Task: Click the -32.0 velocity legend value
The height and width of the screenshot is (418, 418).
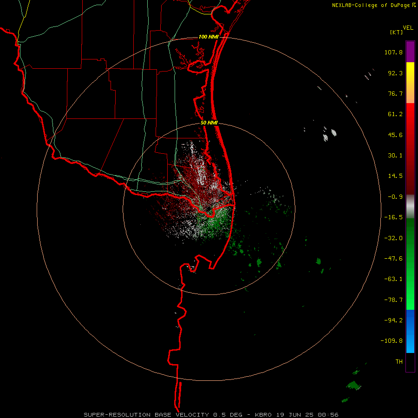Action: [393, 238]
